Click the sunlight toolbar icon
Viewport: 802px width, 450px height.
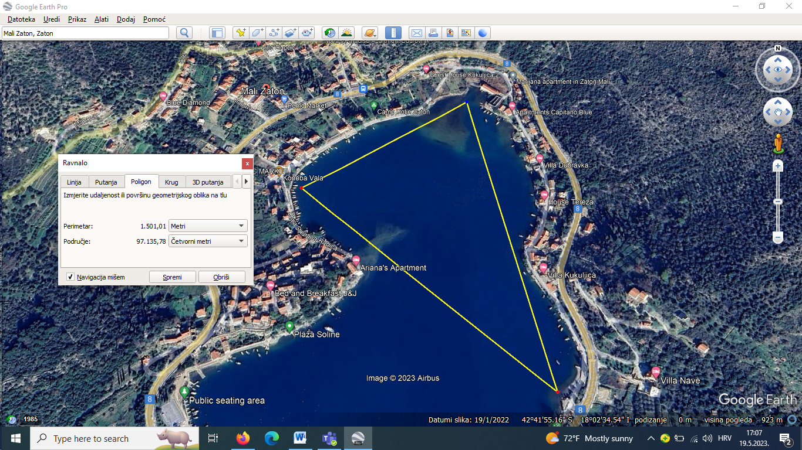pos(347,33)
